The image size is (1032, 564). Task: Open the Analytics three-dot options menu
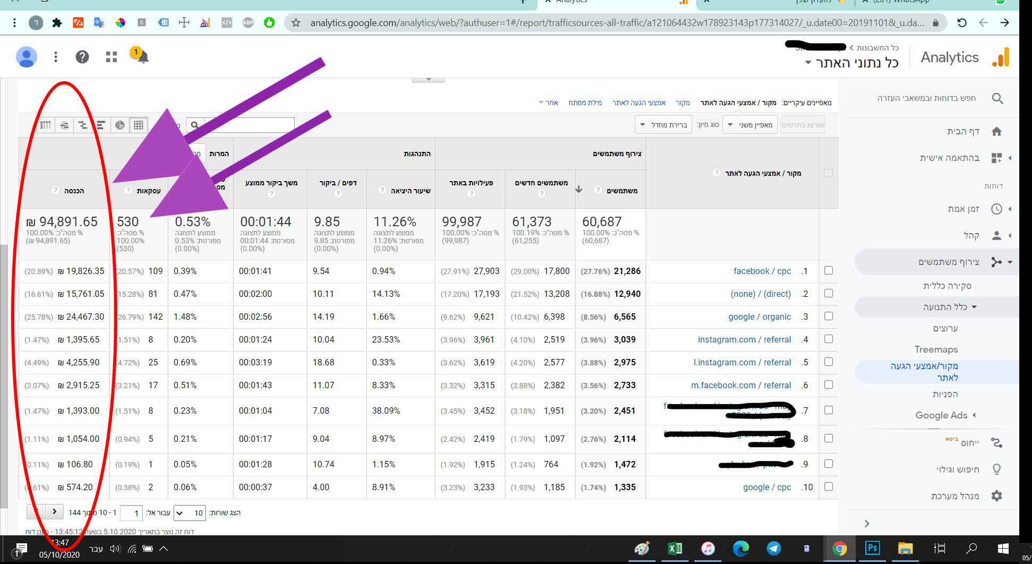click(56, 57)
